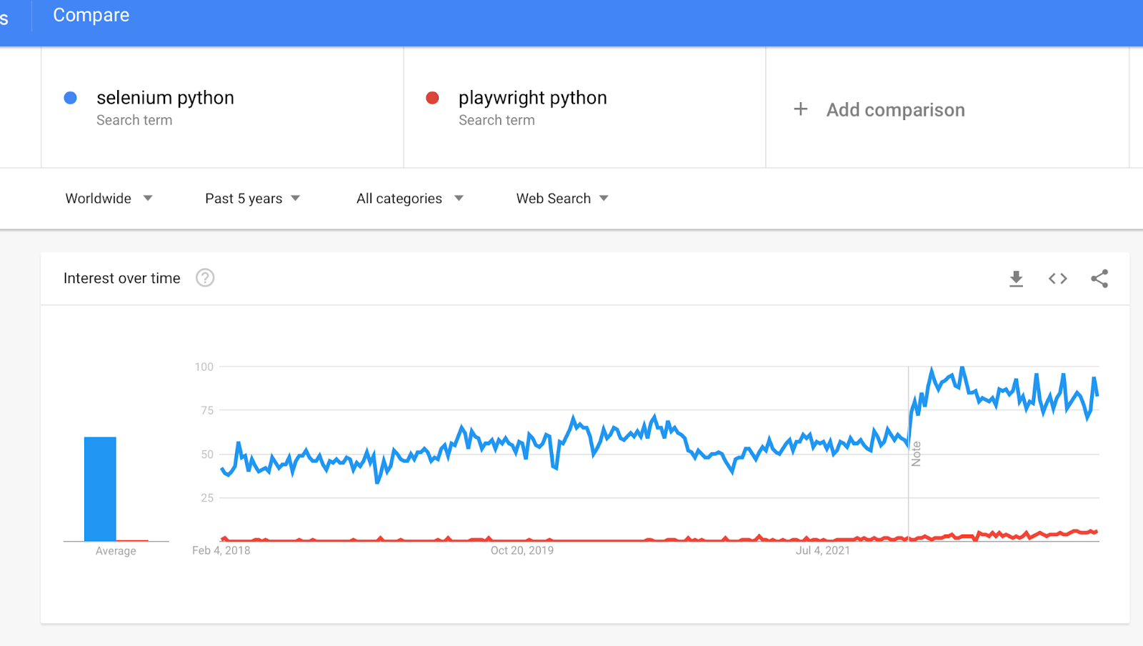This screenshot has width=1143, height=646.
Task: Click the blue Average bar
Action: pyautogui.click(x=100, y=489)
